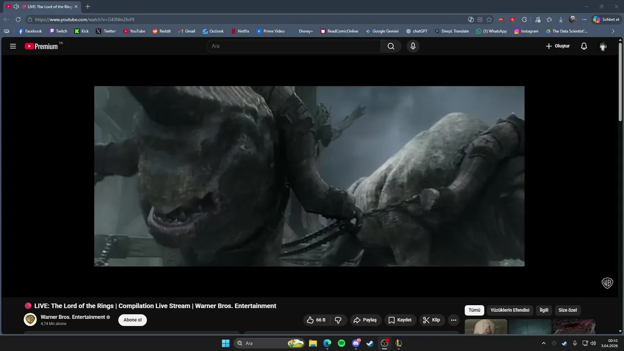The height and width of the screenshot is (351, 624).
Task: Open the media control music note icon
Action: (x=538, y=19)
